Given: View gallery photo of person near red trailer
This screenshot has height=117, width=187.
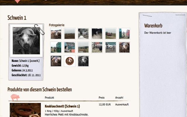Looking at the screenshot, I should tap(124, 34).
